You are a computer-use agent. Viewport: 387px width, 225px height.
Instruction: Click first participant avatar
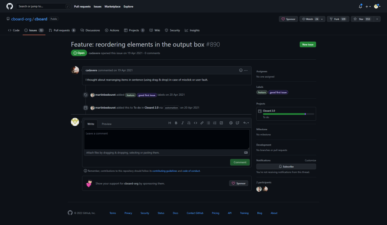point(259,189)
